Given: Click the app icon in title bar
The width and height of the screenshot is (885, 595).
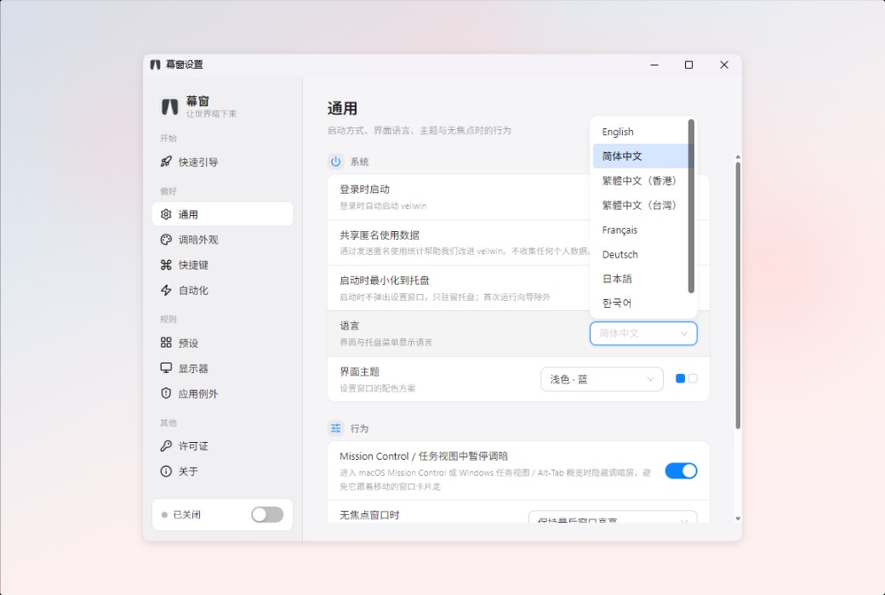Looking at the screenshot, I should coord(155,65).
